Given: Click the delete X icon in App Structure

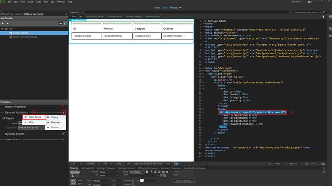Looking at the screenshot, I should (x=7, y=23).
